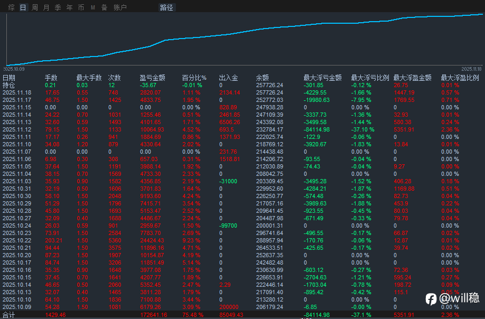Select the 2025.11.06 date row
This screenshot has height=319, width=485.
[243, 159]
